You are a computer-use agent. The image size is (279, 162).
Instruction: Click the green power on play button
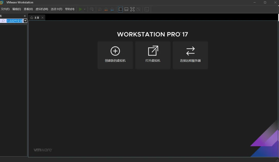80,9
